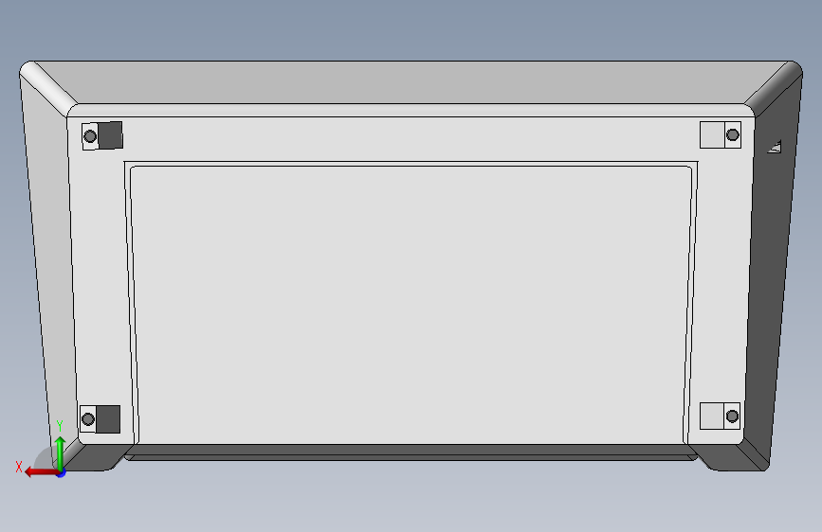This screenshot has height=532, width=822.
Task: Click light square pad near bottom-right screw
Action: click(x=712, y=417)
